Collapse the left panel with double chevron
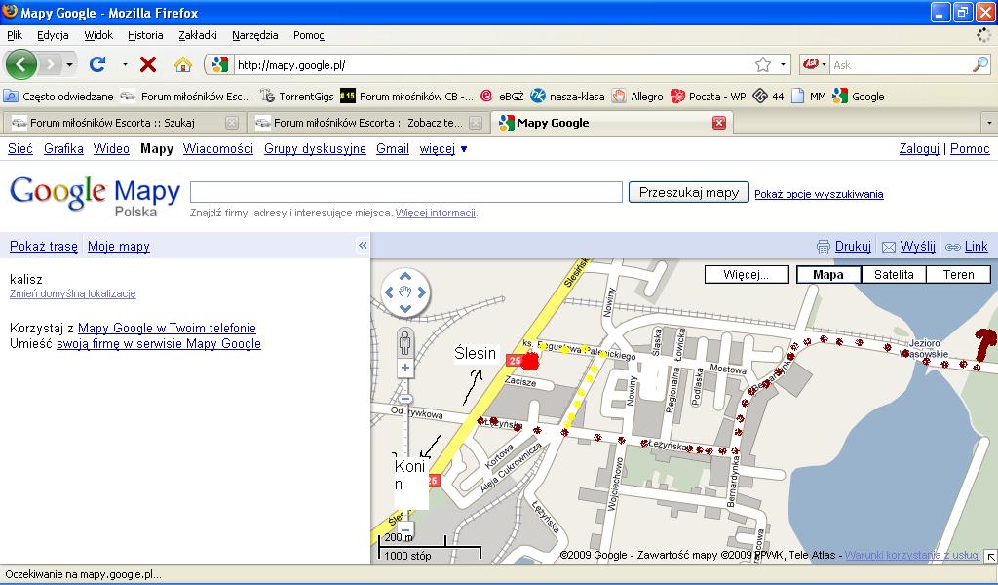This screenshot has width=998, height=585. tap(363, 246)
